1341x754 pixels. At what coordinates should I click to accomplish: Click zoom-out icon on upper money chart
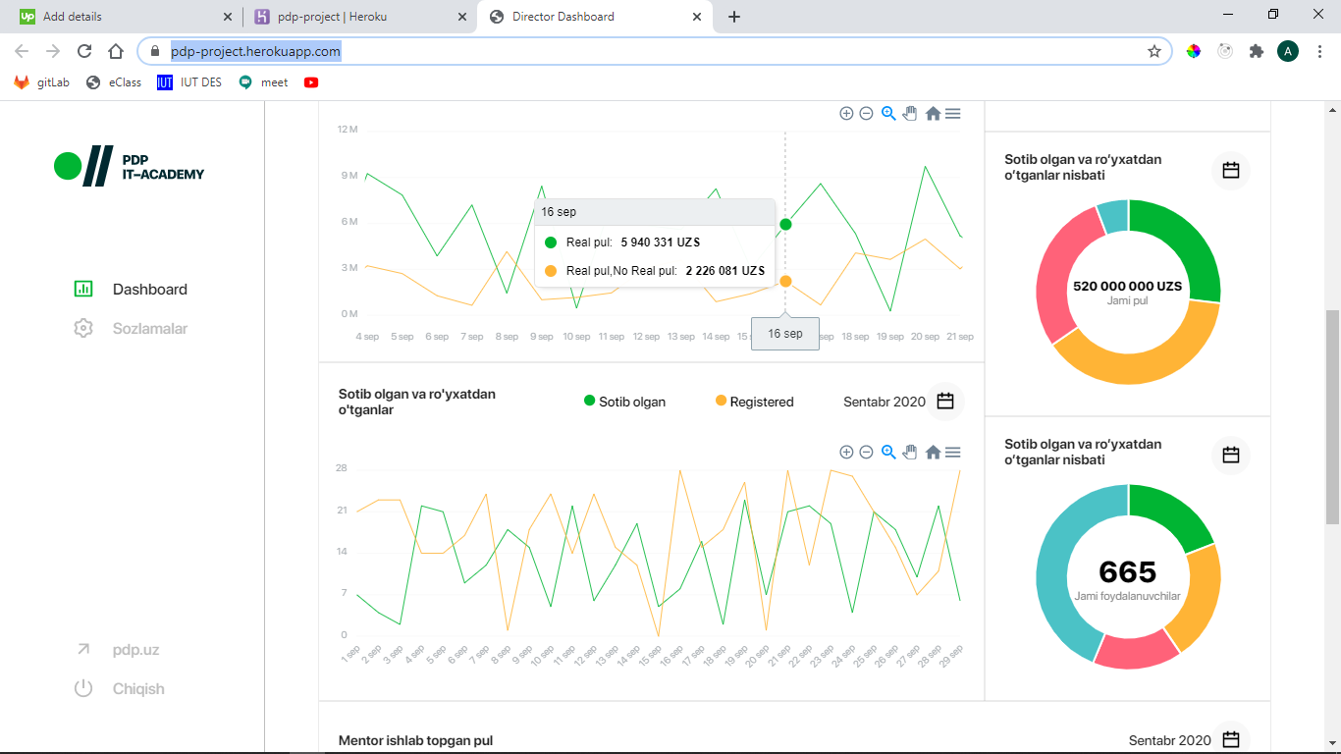click(x=866, y=113)
